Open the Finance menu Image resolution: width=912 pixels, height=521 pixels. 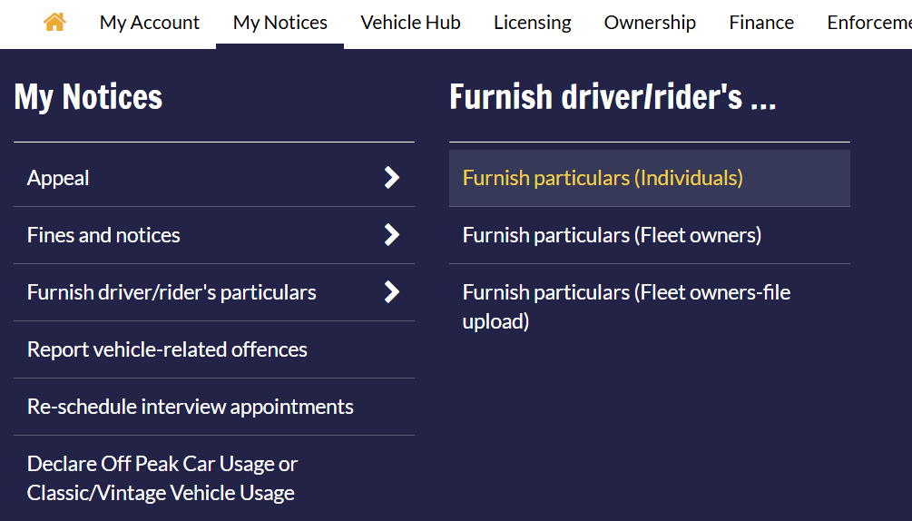[x=761, y=23]
